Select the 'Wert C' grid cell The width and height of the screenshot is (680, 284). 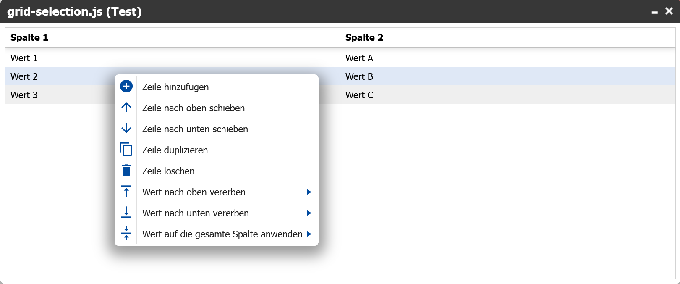(359, 95)
